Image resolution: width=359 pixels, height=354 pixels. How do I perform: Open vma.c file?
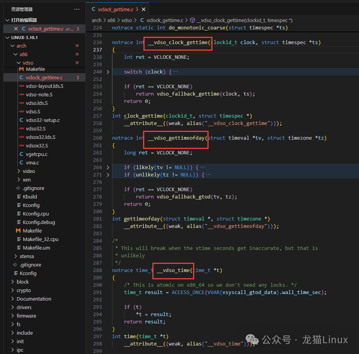[45, 163]
